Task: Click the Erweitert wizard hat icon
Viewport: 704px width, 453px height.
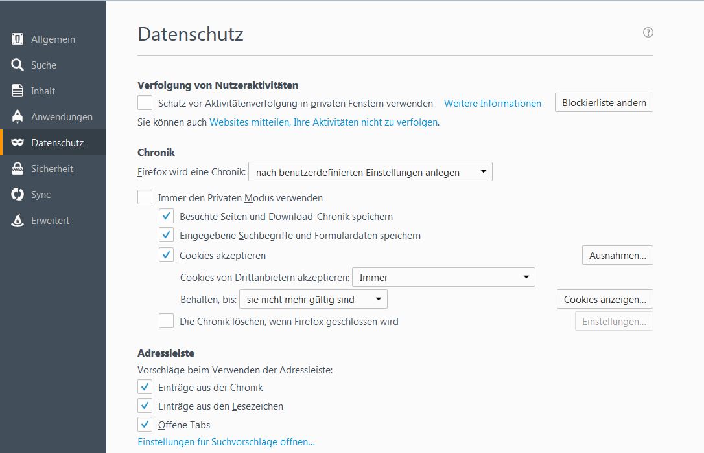Action: click(18, 220)
